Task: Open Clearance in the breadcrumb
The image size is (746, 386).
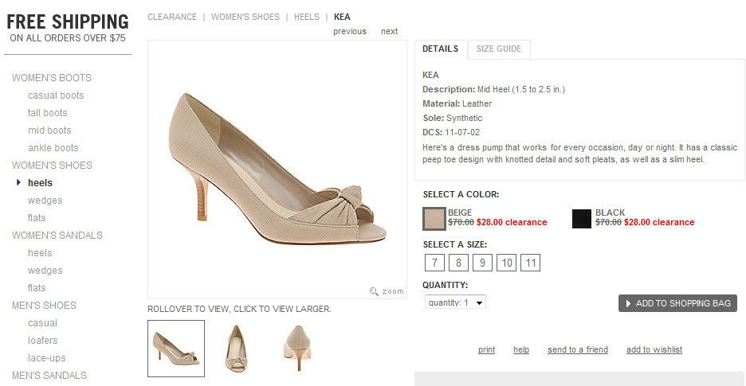Action: coord(172,17)
